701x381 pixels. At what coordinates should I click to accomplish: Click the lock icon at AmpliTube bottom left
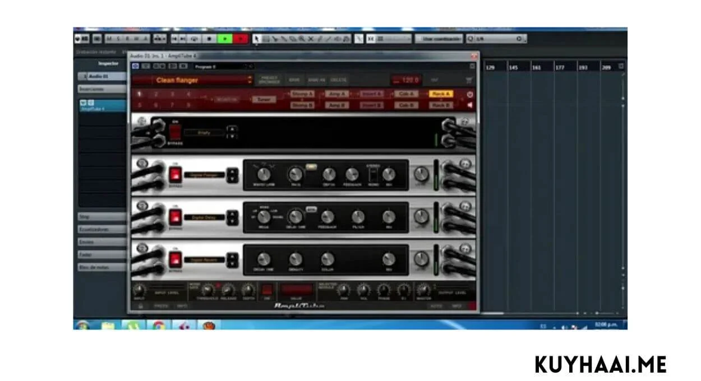pyautogui.click(x=140, y=306)
